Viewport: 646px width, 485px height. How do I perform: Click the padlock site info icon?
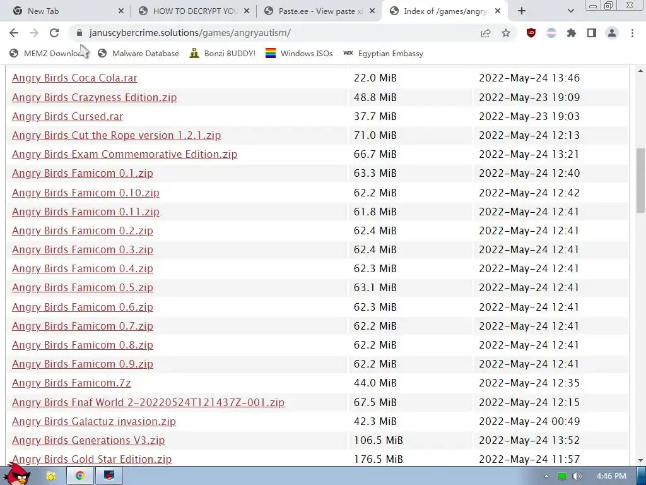point(79,33)
